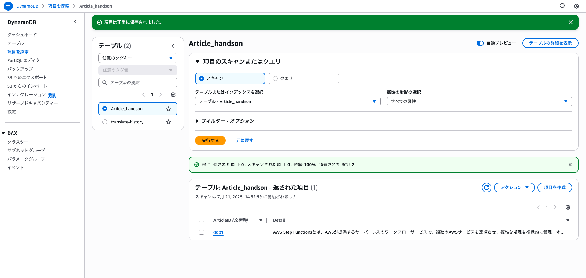Open table list preferences gear
Screen dimensions: 586x278
(173, 95)
